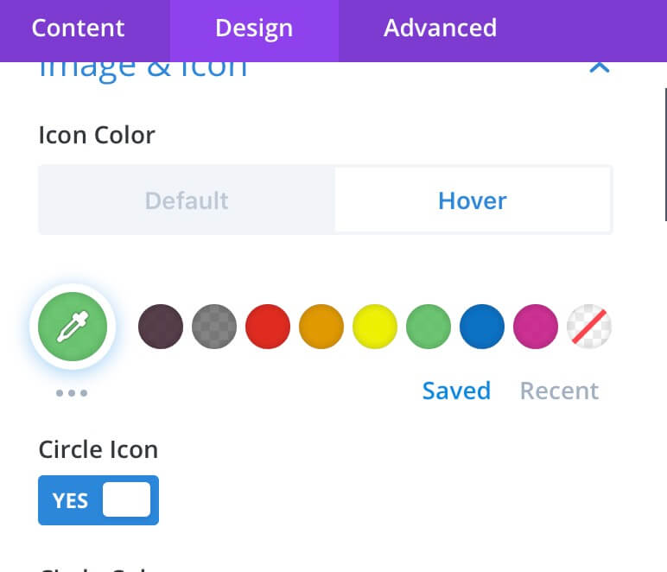This screenshot has width=667, height=572.
Task: Choose the blue color swatch
Action: tap(482, 327)
